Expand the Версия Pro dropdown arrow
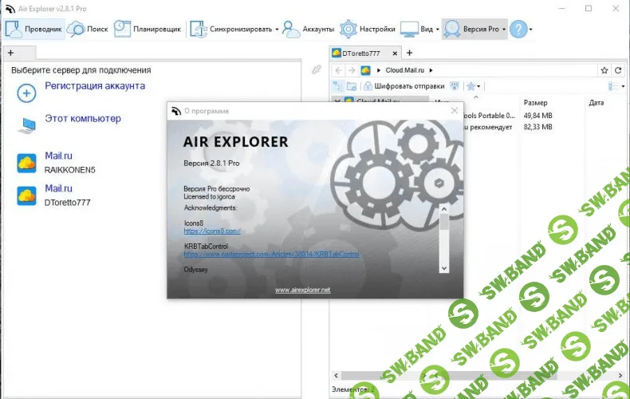The width and height of the screenshot is (630, 399). pyautogui.click(x=504, y=30)
